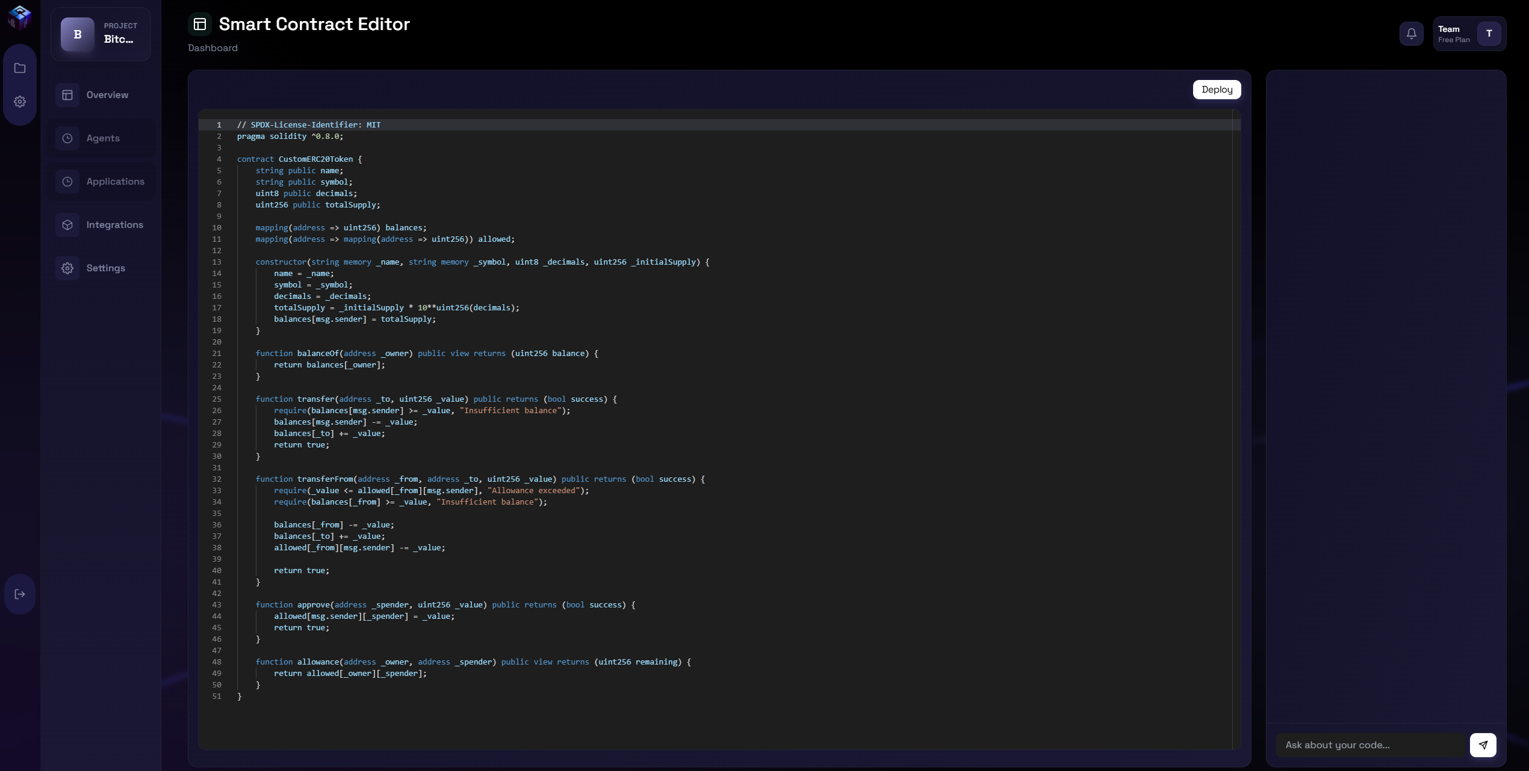
Task: Click the T user avatar
Action: [1489, 34]
